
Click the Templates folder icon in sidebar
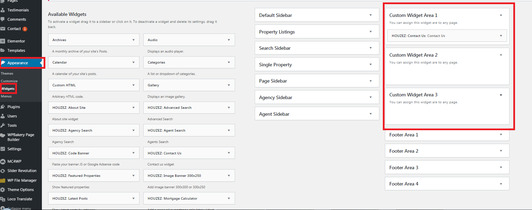pyautogui.click(x=3, y=50)
